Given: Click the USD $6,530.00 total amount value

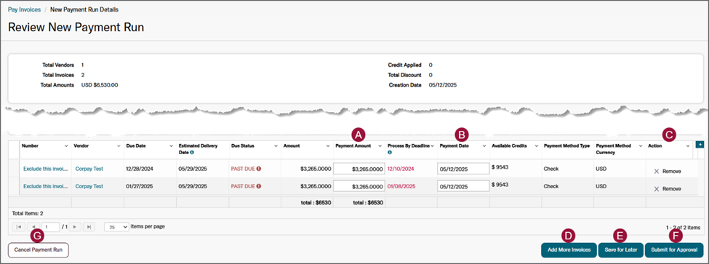Looking at the screenshot, I should coord(100,84).
